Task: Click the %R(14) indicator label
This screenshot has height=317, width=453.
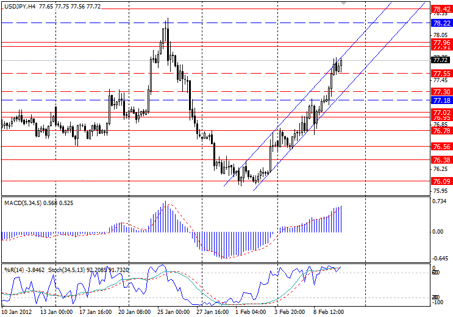Action: pos(15,268)
